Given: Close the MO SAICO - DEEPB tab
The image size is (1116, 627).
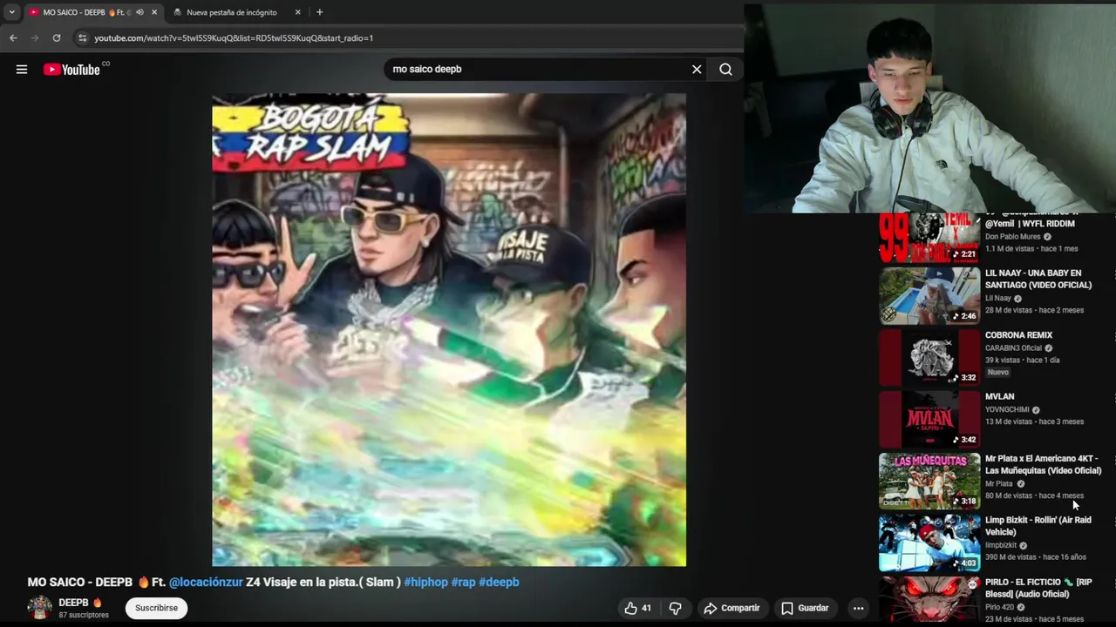Looking at the screenshot, I should point(154,12).
